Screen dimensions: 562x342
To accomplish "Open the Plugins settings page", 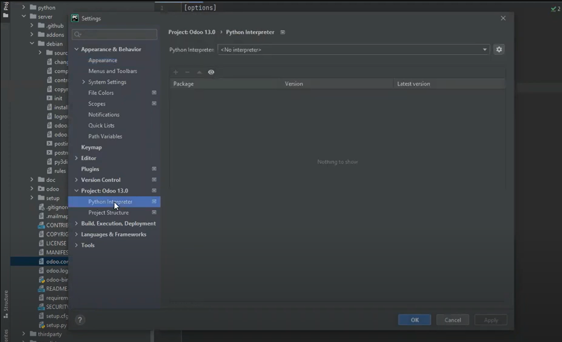I will point(90,169).
